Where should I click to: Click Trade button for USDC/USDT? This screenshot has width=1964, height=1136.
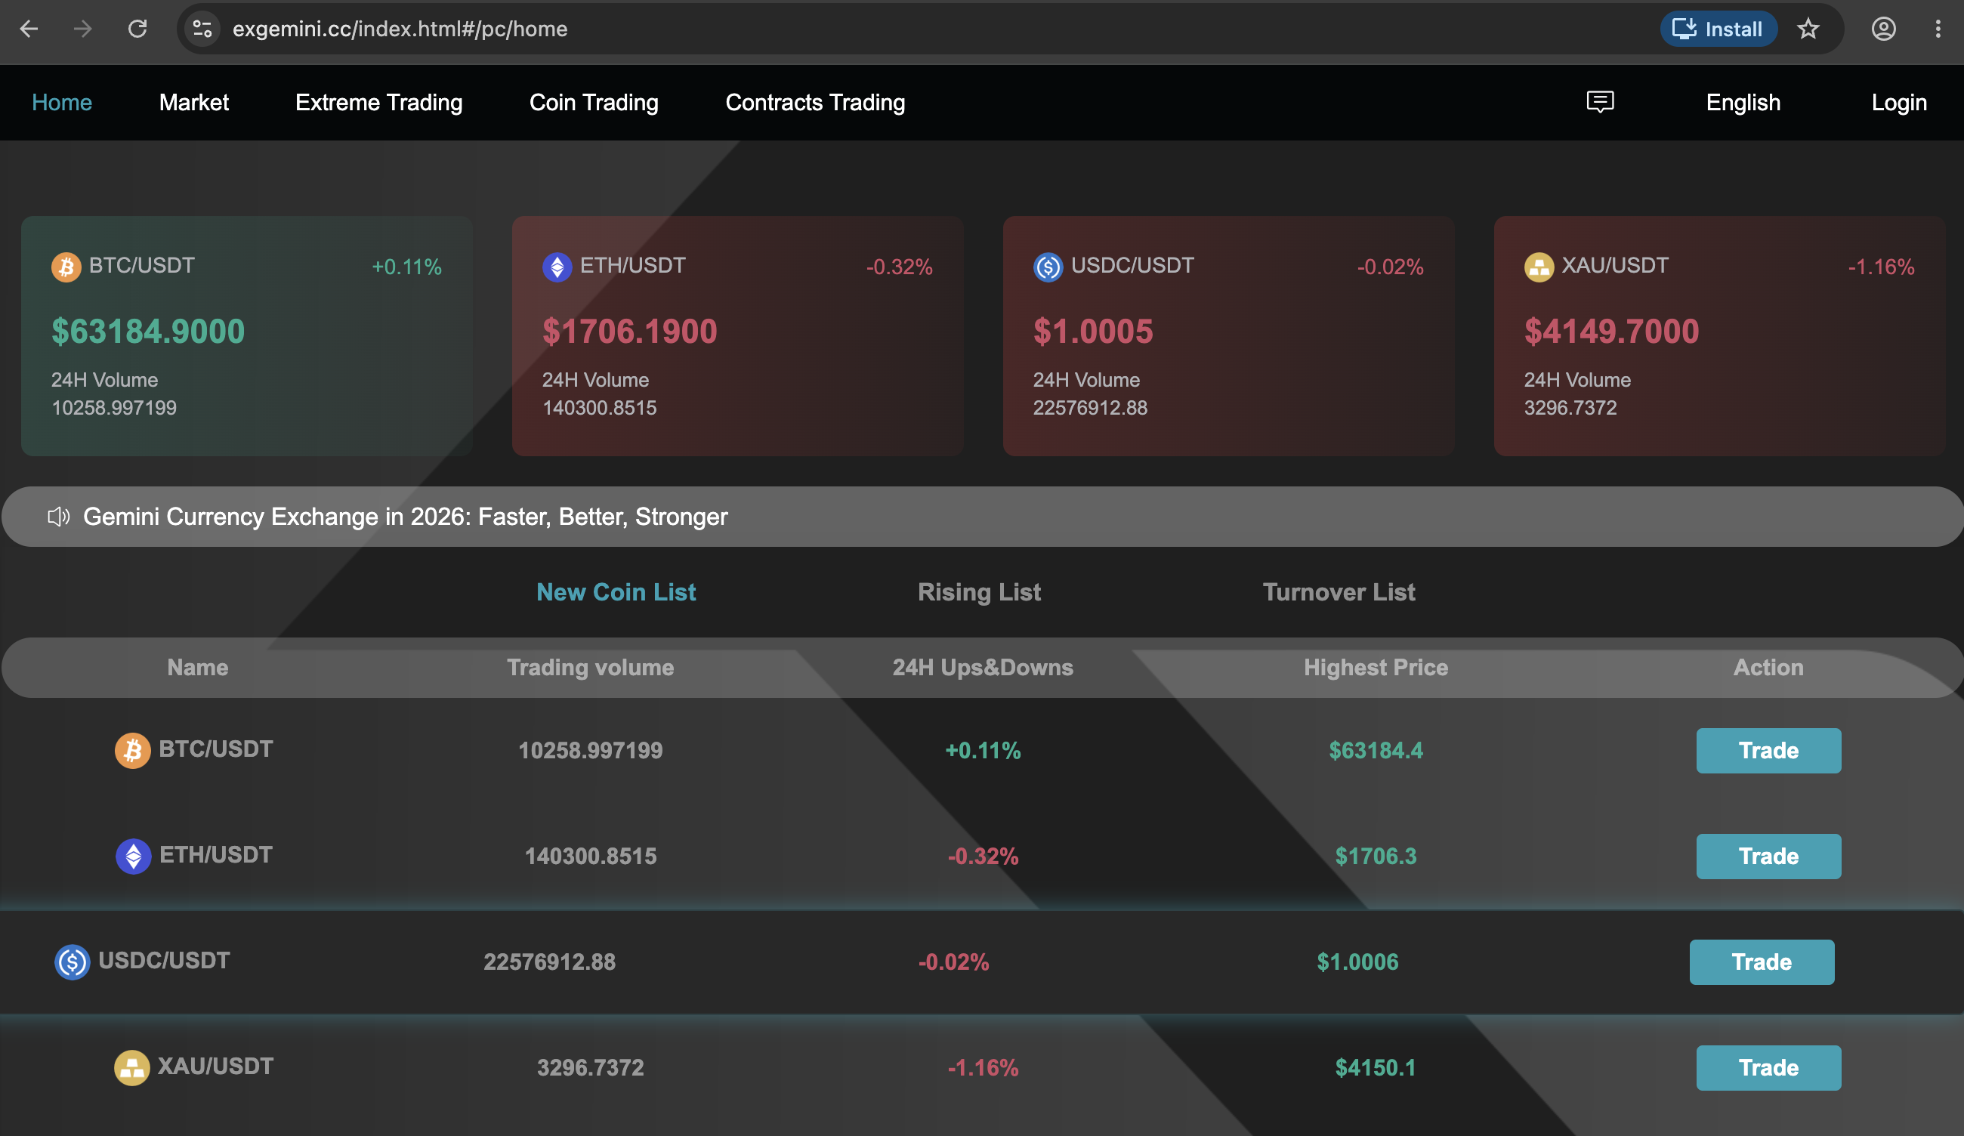[1762, 962]
